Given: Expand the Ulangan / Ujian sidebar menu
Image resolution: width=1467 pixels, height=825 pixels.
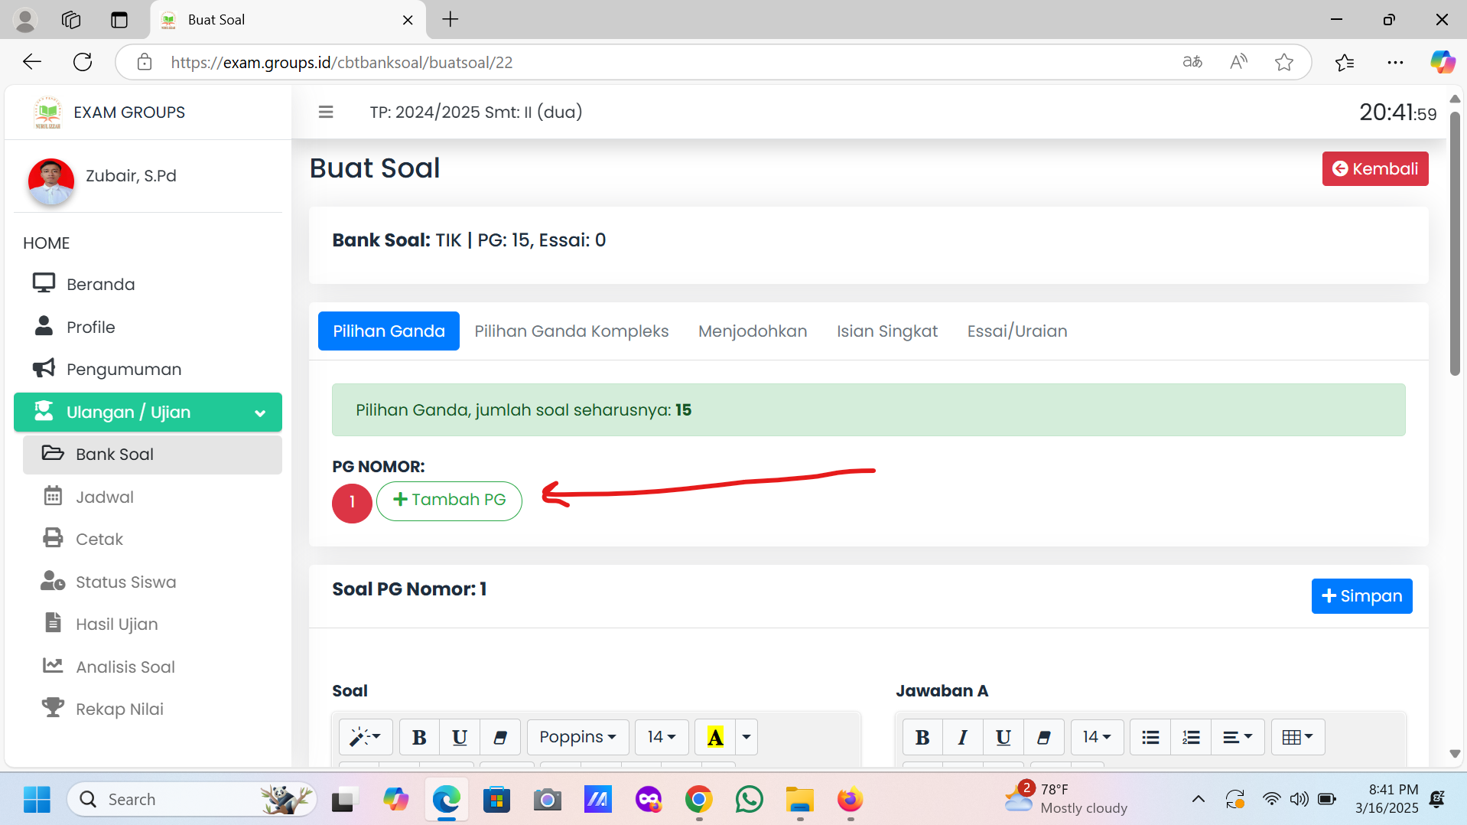Looking at the screenshot, I should click(x=148, y=412).
